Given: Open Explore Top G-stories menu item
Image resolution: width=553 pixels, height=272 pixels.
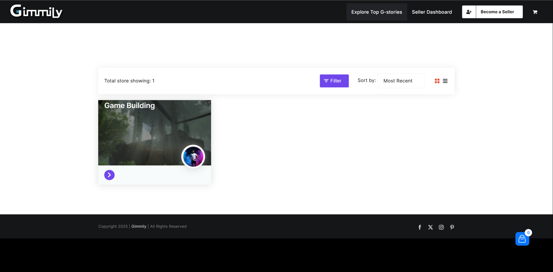Looking at the screenshot, I should [x=377, y=12].
